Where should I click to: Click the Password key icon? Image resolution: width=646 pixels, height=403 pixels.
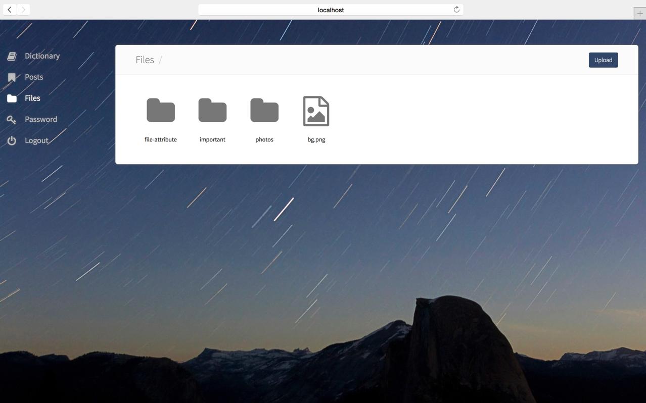point(12,120)
